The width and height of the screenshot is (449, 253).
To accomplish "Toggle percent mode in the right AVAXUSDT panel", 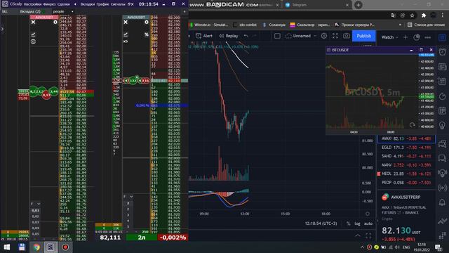I will coord(147,34).
